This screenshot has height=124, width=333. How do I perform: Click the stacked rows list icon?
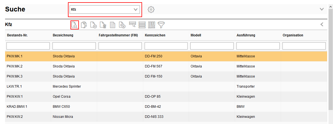[x=142, y=25]
